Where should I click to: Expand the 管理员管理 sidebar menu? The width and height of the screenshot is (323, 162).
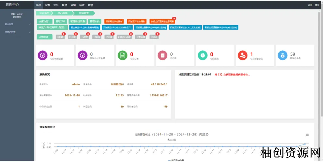pos(17,32)
